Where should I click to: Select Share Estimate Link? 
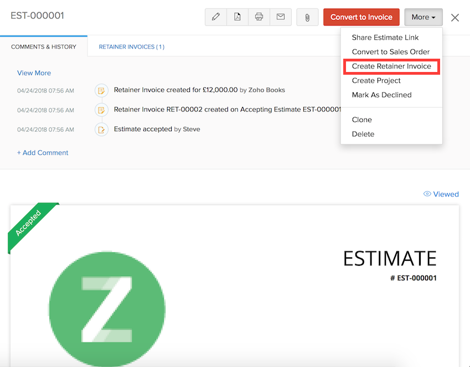(385, 38)
